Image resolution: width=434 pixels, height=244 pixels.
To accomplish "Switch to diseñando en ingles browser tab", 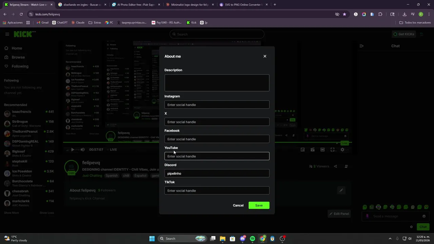I will coord(82,5).
